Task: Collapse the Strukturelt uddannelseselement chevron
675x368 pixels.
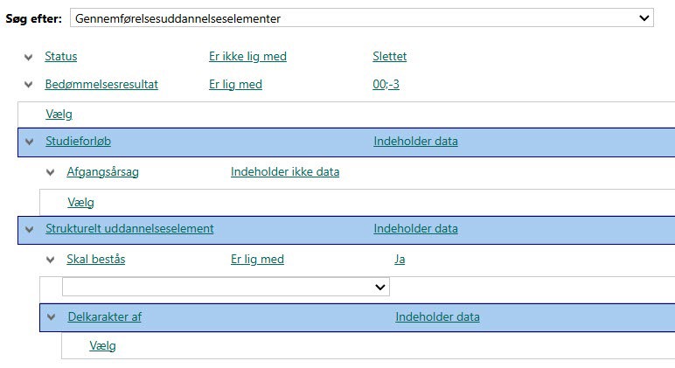Action: click(30, 229)
